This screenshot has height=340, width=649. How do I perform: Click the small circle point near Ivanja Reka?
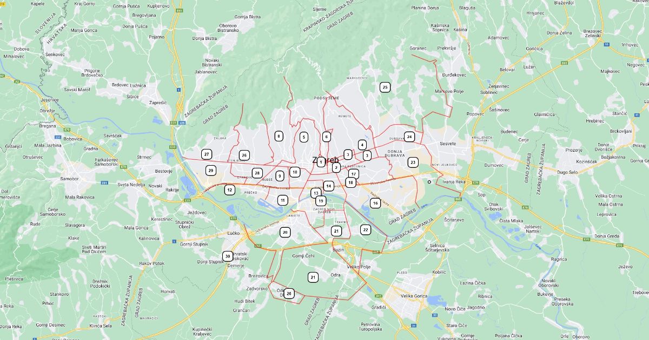429,182
